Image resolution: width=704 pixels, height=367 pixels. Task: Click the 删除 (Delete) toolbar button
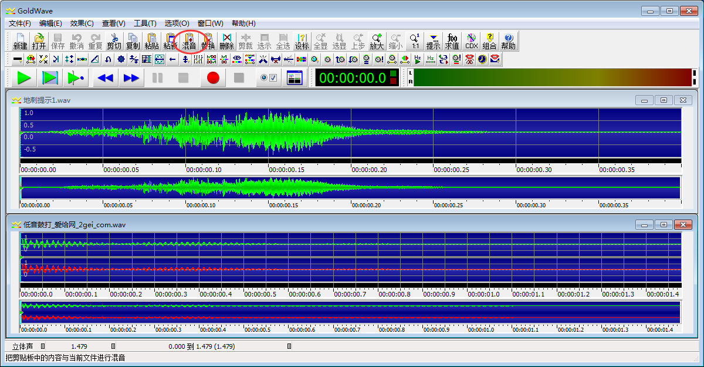pos(226,41)
